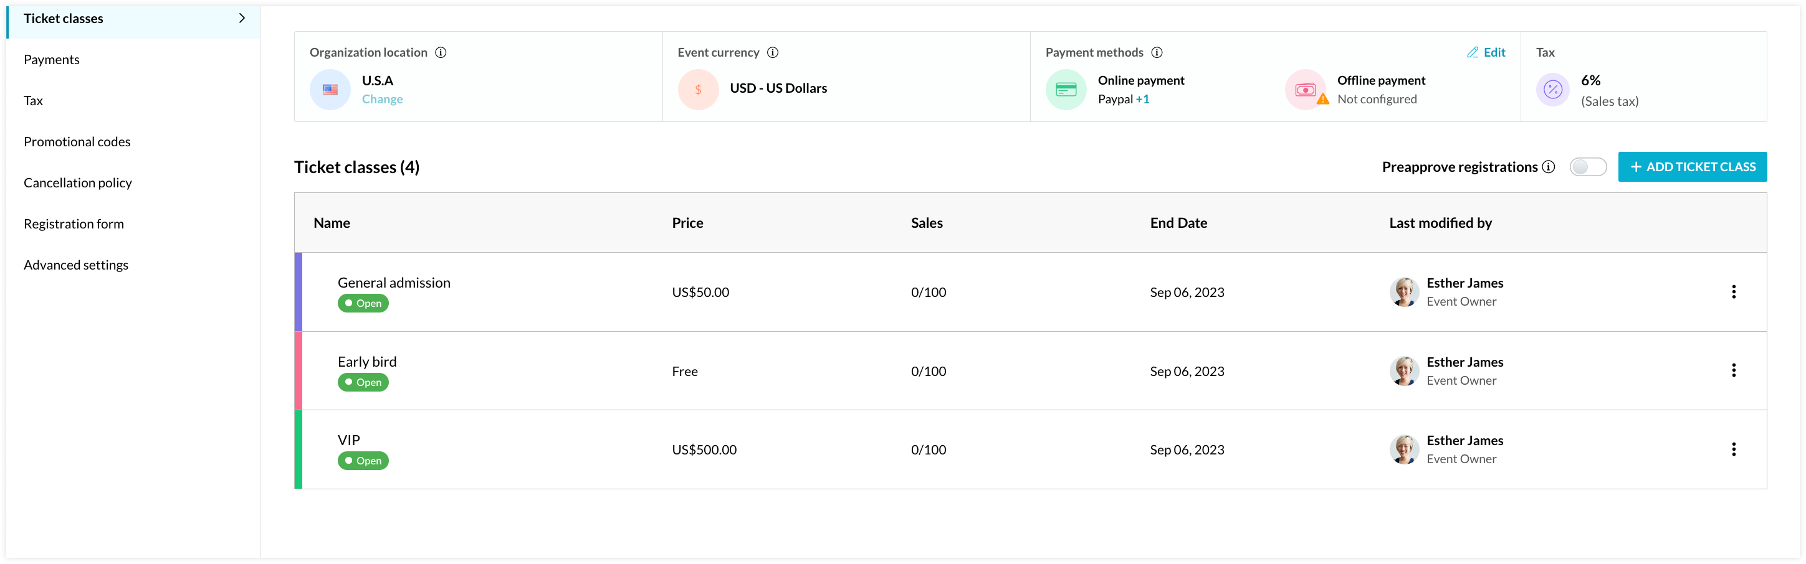
Task: Click Esther James's avatar on VIP row
Action: point(1404,449)
